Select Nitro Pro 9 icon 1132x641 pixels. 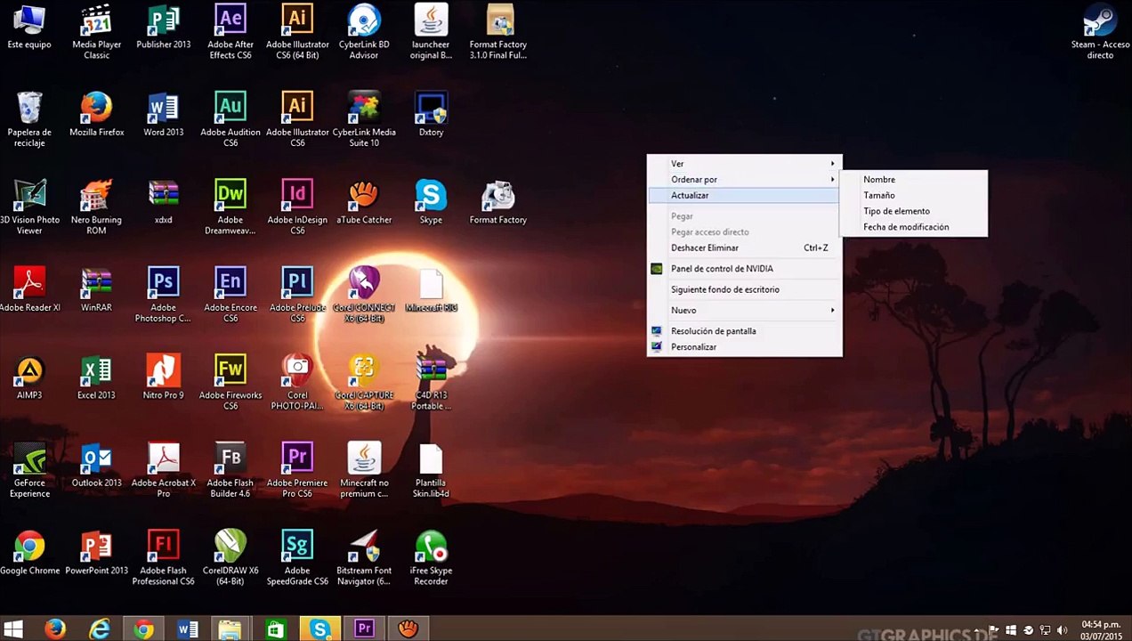click(163, 377)
